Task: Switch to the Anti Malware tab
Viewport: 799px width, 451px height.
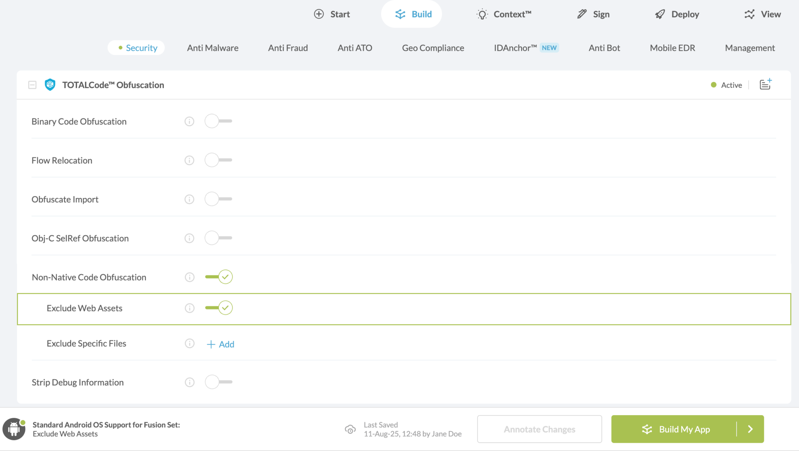Action: coord(213,48)
